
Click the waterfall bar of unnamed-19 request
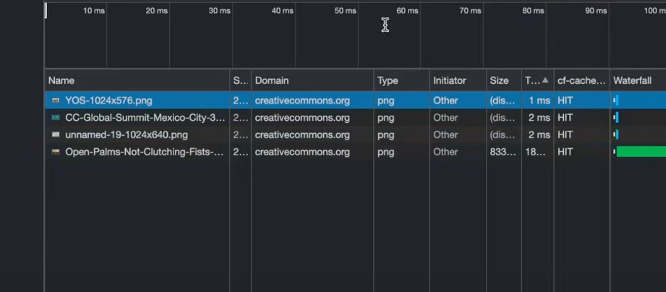(616, 135)
